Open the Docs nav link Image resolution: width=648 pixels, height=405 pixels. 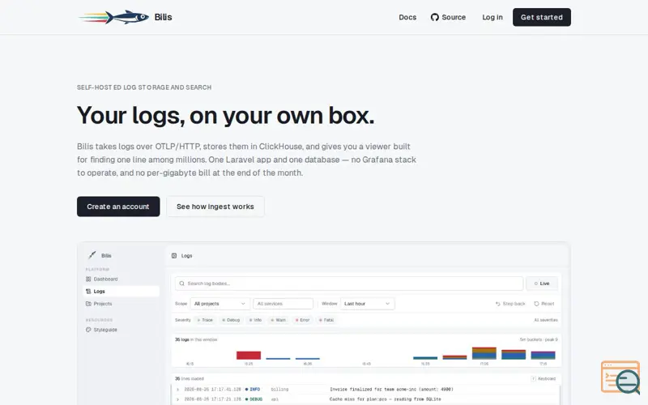point(407,17)
